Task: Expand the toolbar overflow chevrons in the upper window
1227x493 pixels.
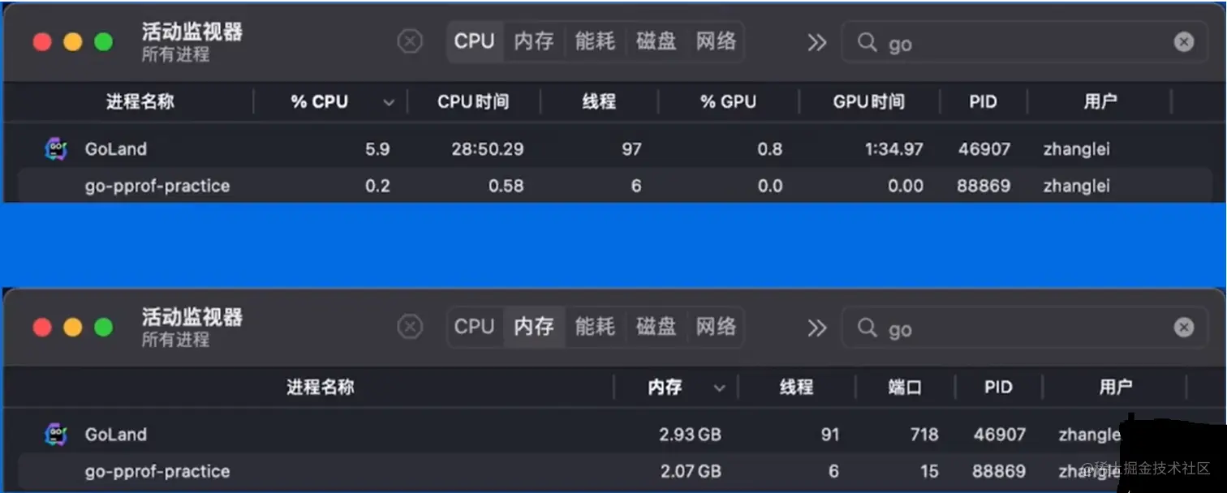Action: point(816,42)
